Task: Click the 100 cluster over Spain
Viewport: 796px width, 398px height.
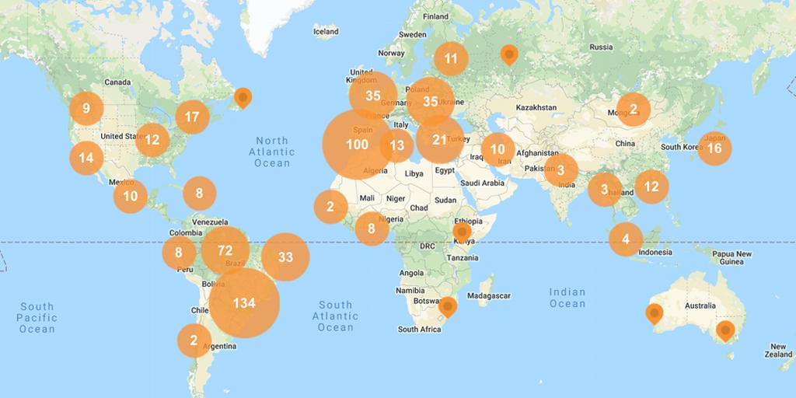Action: coord(358,144)
